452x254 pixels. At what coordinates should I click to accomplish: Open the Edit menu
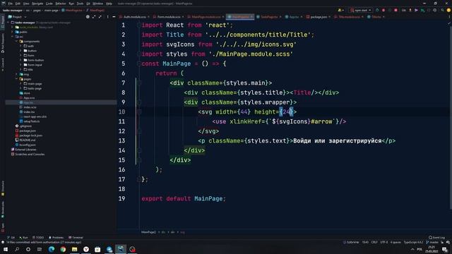tap(18, 4)
